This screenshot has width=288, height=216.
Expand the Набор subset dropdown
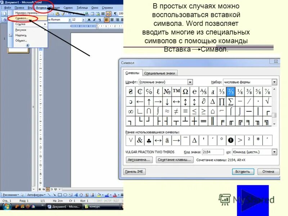[x=274, y=82]
